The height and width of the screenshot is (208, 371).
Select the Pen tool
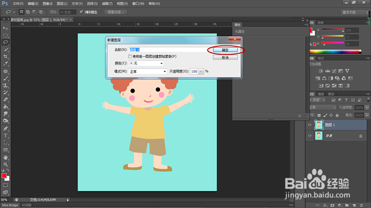tap(6, 128)
